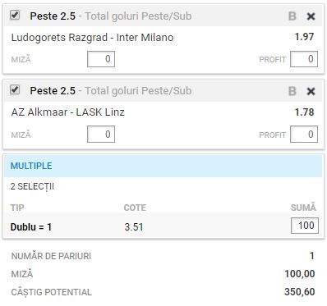Click the Profit field for Ludogorets bet
Screen dimensions: 327x306
pyautogui.click(x=304, y=59)
